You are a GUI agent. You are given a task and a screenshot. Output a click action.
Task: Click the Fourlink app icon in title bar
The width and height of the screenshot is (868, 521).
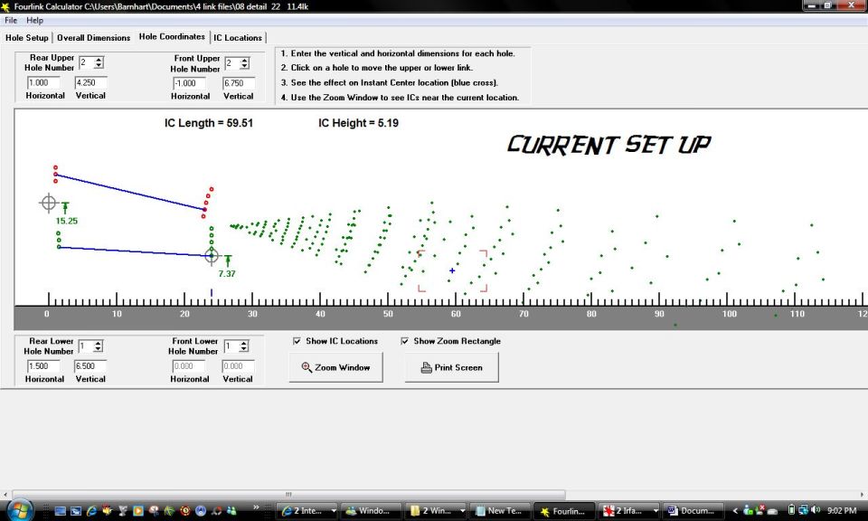click(6, 6)
